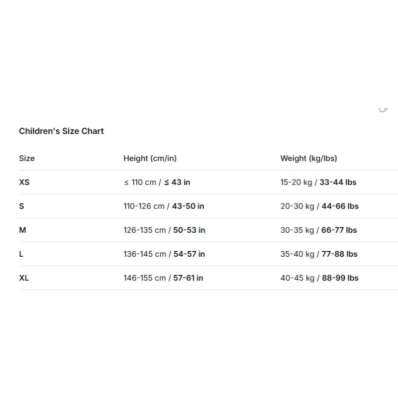Image resolution: width=398 pixels, height=398 pixels.
Task: Click the 35-40 kg weight cell
Action: pyautogui.click(x=319, y=254)
